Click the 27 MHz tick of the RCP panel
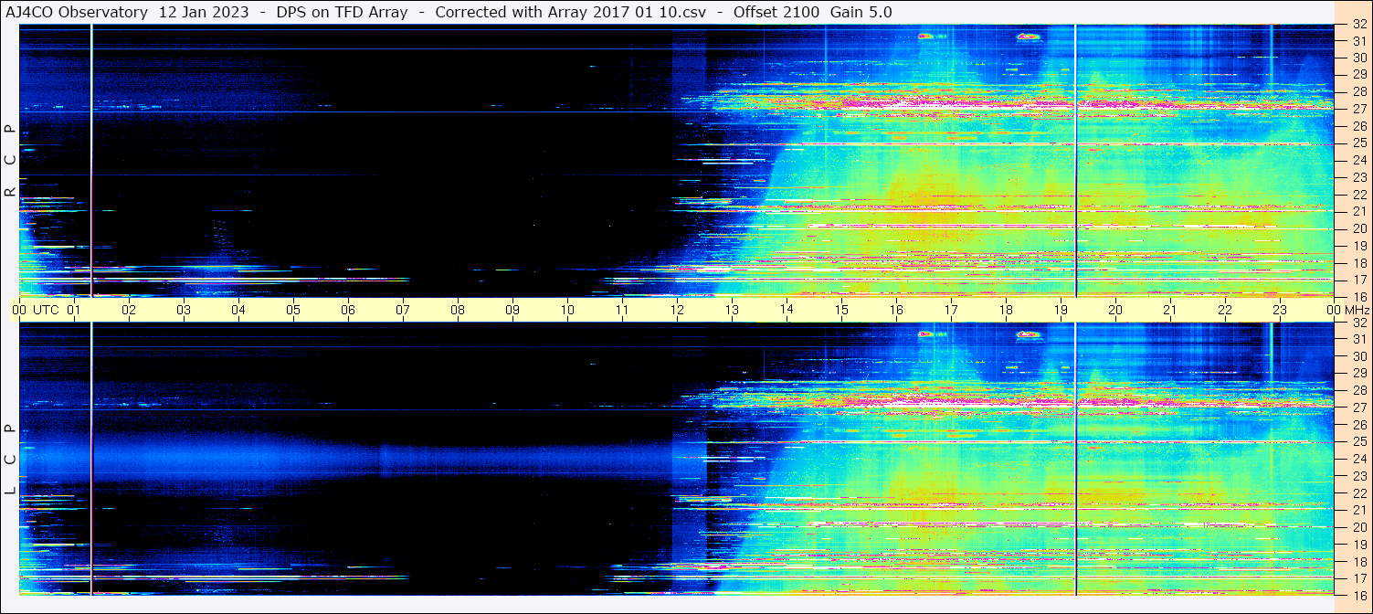Image resolution: width=1373 pixels, height=614 pixels. pyautogui.click(x=1358, y=109)
